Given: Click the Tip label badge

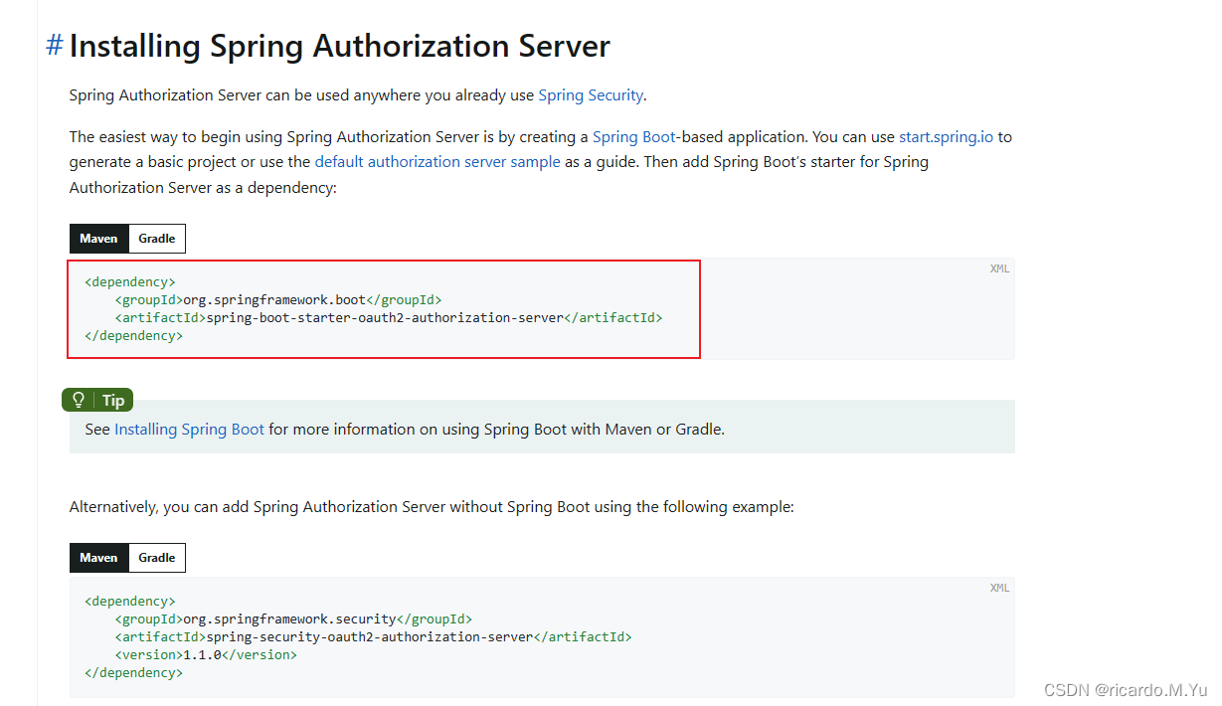Looking at the screenshot, I should (x=97, y=400).
